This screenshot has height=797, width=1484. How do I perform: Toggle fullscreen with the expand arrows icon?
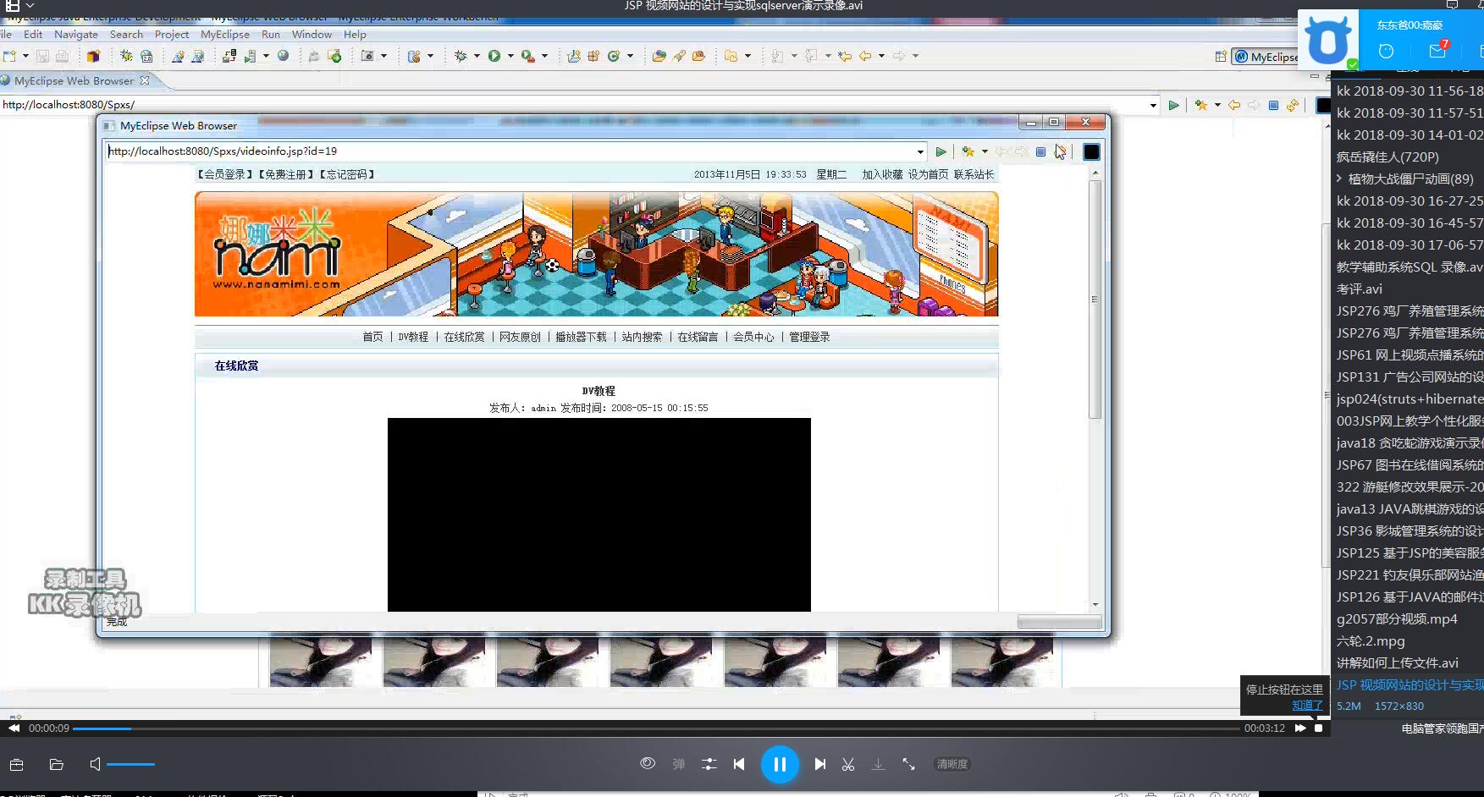[x=909, y=764]
